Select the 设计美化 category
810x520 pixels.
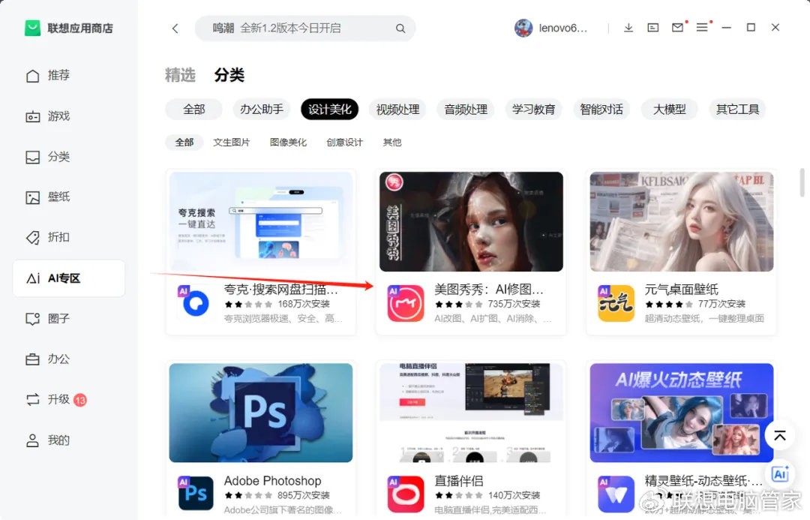[x=329, y=109]
